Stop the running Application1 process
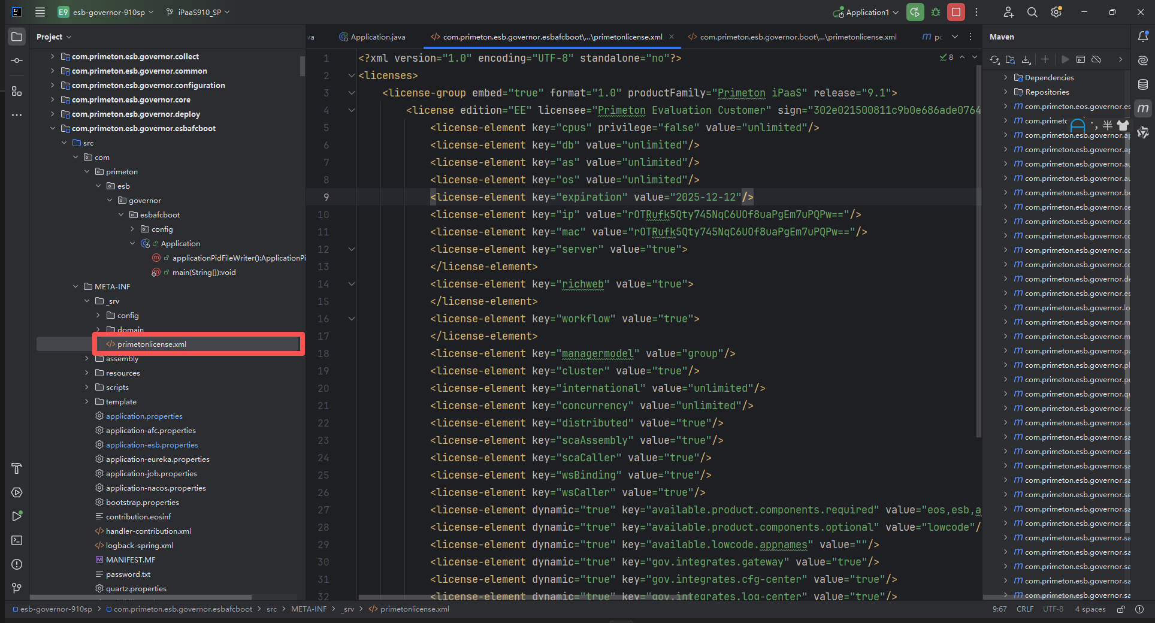 [x=956, y=12]
